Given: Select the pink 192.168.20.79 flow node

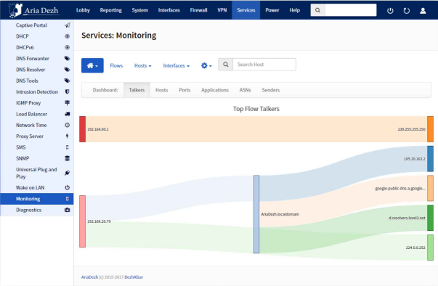Looking at the screenshot, I should point(82,221).
